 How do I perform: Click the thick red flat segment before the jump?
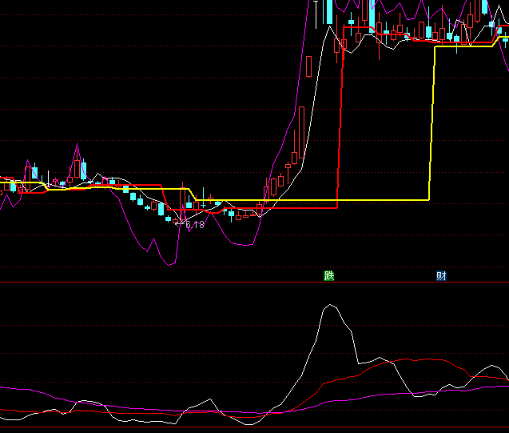coord(304,207)
